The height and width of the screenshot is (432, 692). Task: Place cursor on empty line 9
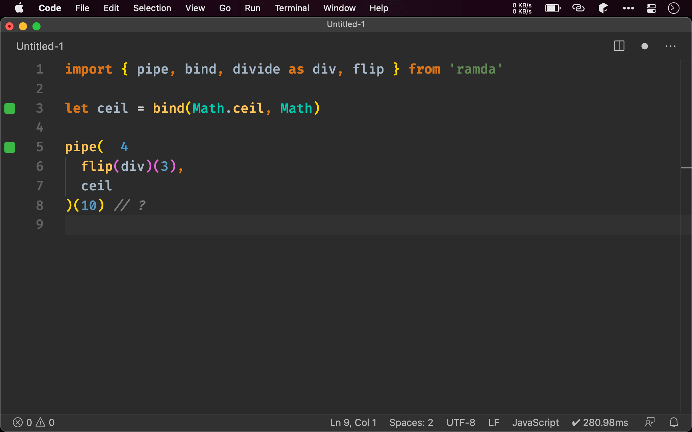[372, 225]
